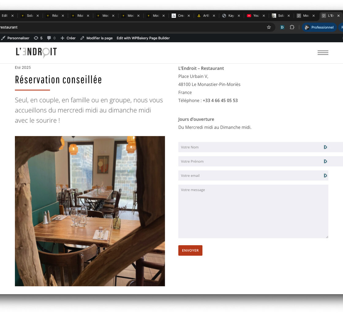
Task: Click Modifier la page link
Action: pyautogui.click(x=96, y=38)
